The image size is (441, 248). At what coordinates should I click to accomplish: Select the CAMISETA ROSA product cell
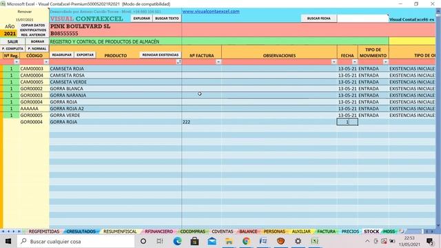115,75
